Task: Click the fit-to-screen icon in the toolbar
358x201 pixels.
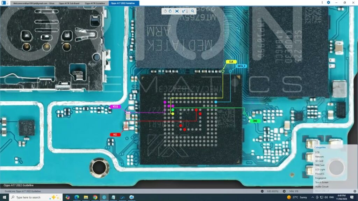Action: coord(176,11)
